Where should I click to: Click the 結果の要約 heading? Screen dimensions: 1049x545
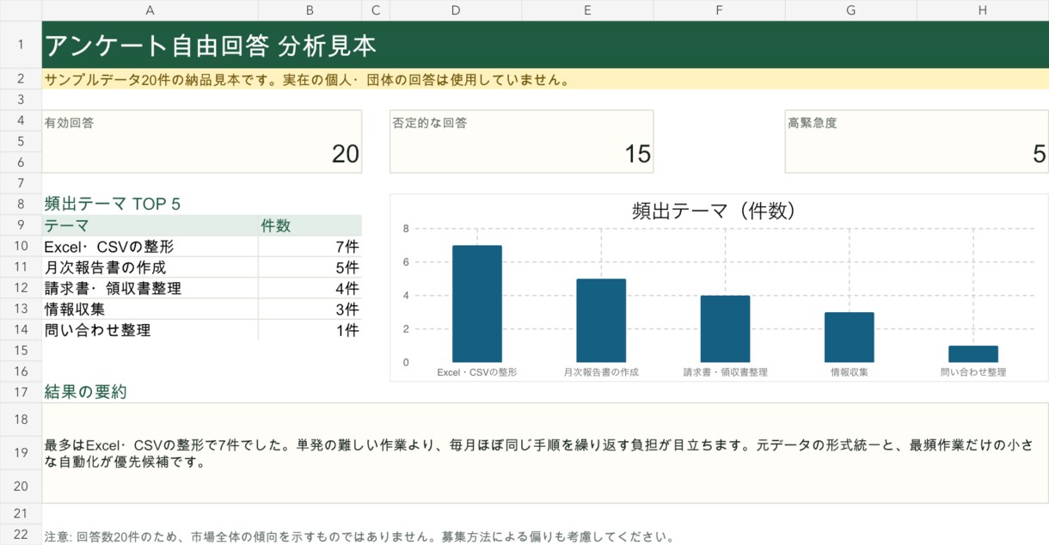click(x=86, y=392)
